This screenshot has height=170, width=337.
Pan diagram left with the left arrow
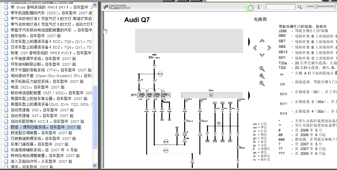click(x=255, y=48)
